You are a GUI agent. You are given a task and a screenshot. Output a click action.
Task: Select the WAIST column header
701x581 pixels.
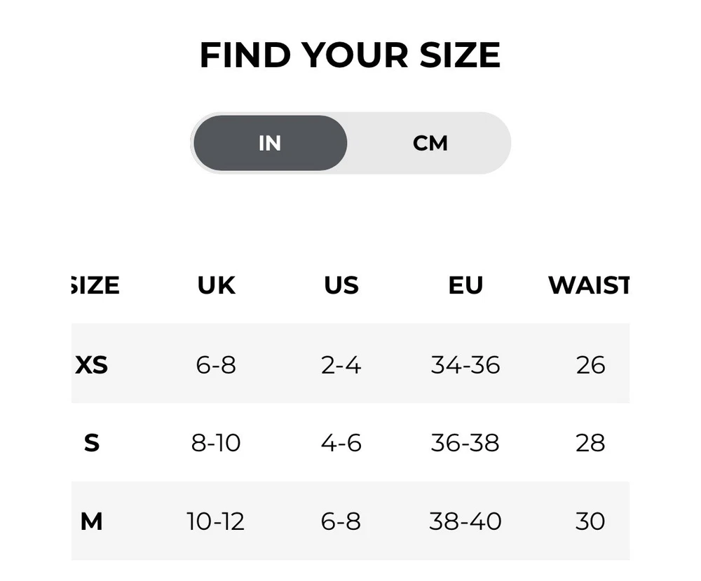click(589, 285)
